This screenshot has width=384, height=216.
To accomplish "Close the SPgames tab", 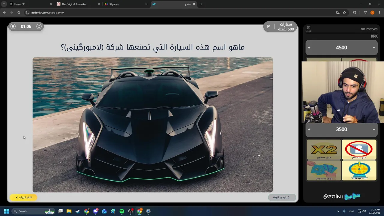I will click(x=146, y=4).
